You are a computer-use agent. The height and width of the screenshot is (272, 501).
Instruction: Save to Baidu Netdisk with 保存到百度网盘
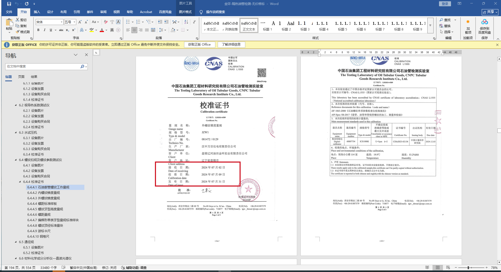pos(485,27)
